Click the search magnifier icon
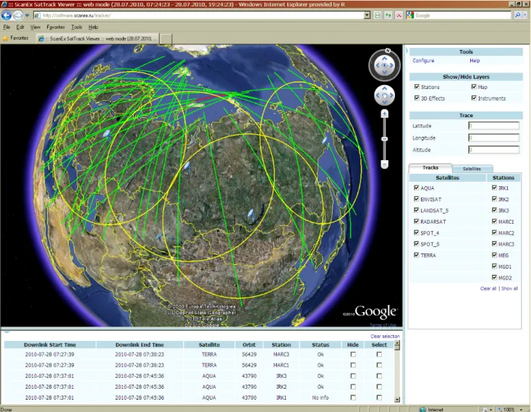 click(x=517, y=15)
